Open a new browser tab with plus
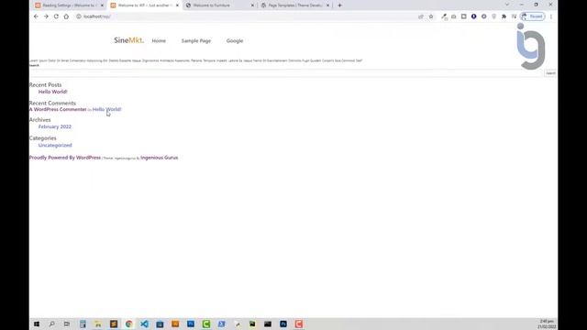This screenshot has width=587, height=330. click(x=339, y=5)
